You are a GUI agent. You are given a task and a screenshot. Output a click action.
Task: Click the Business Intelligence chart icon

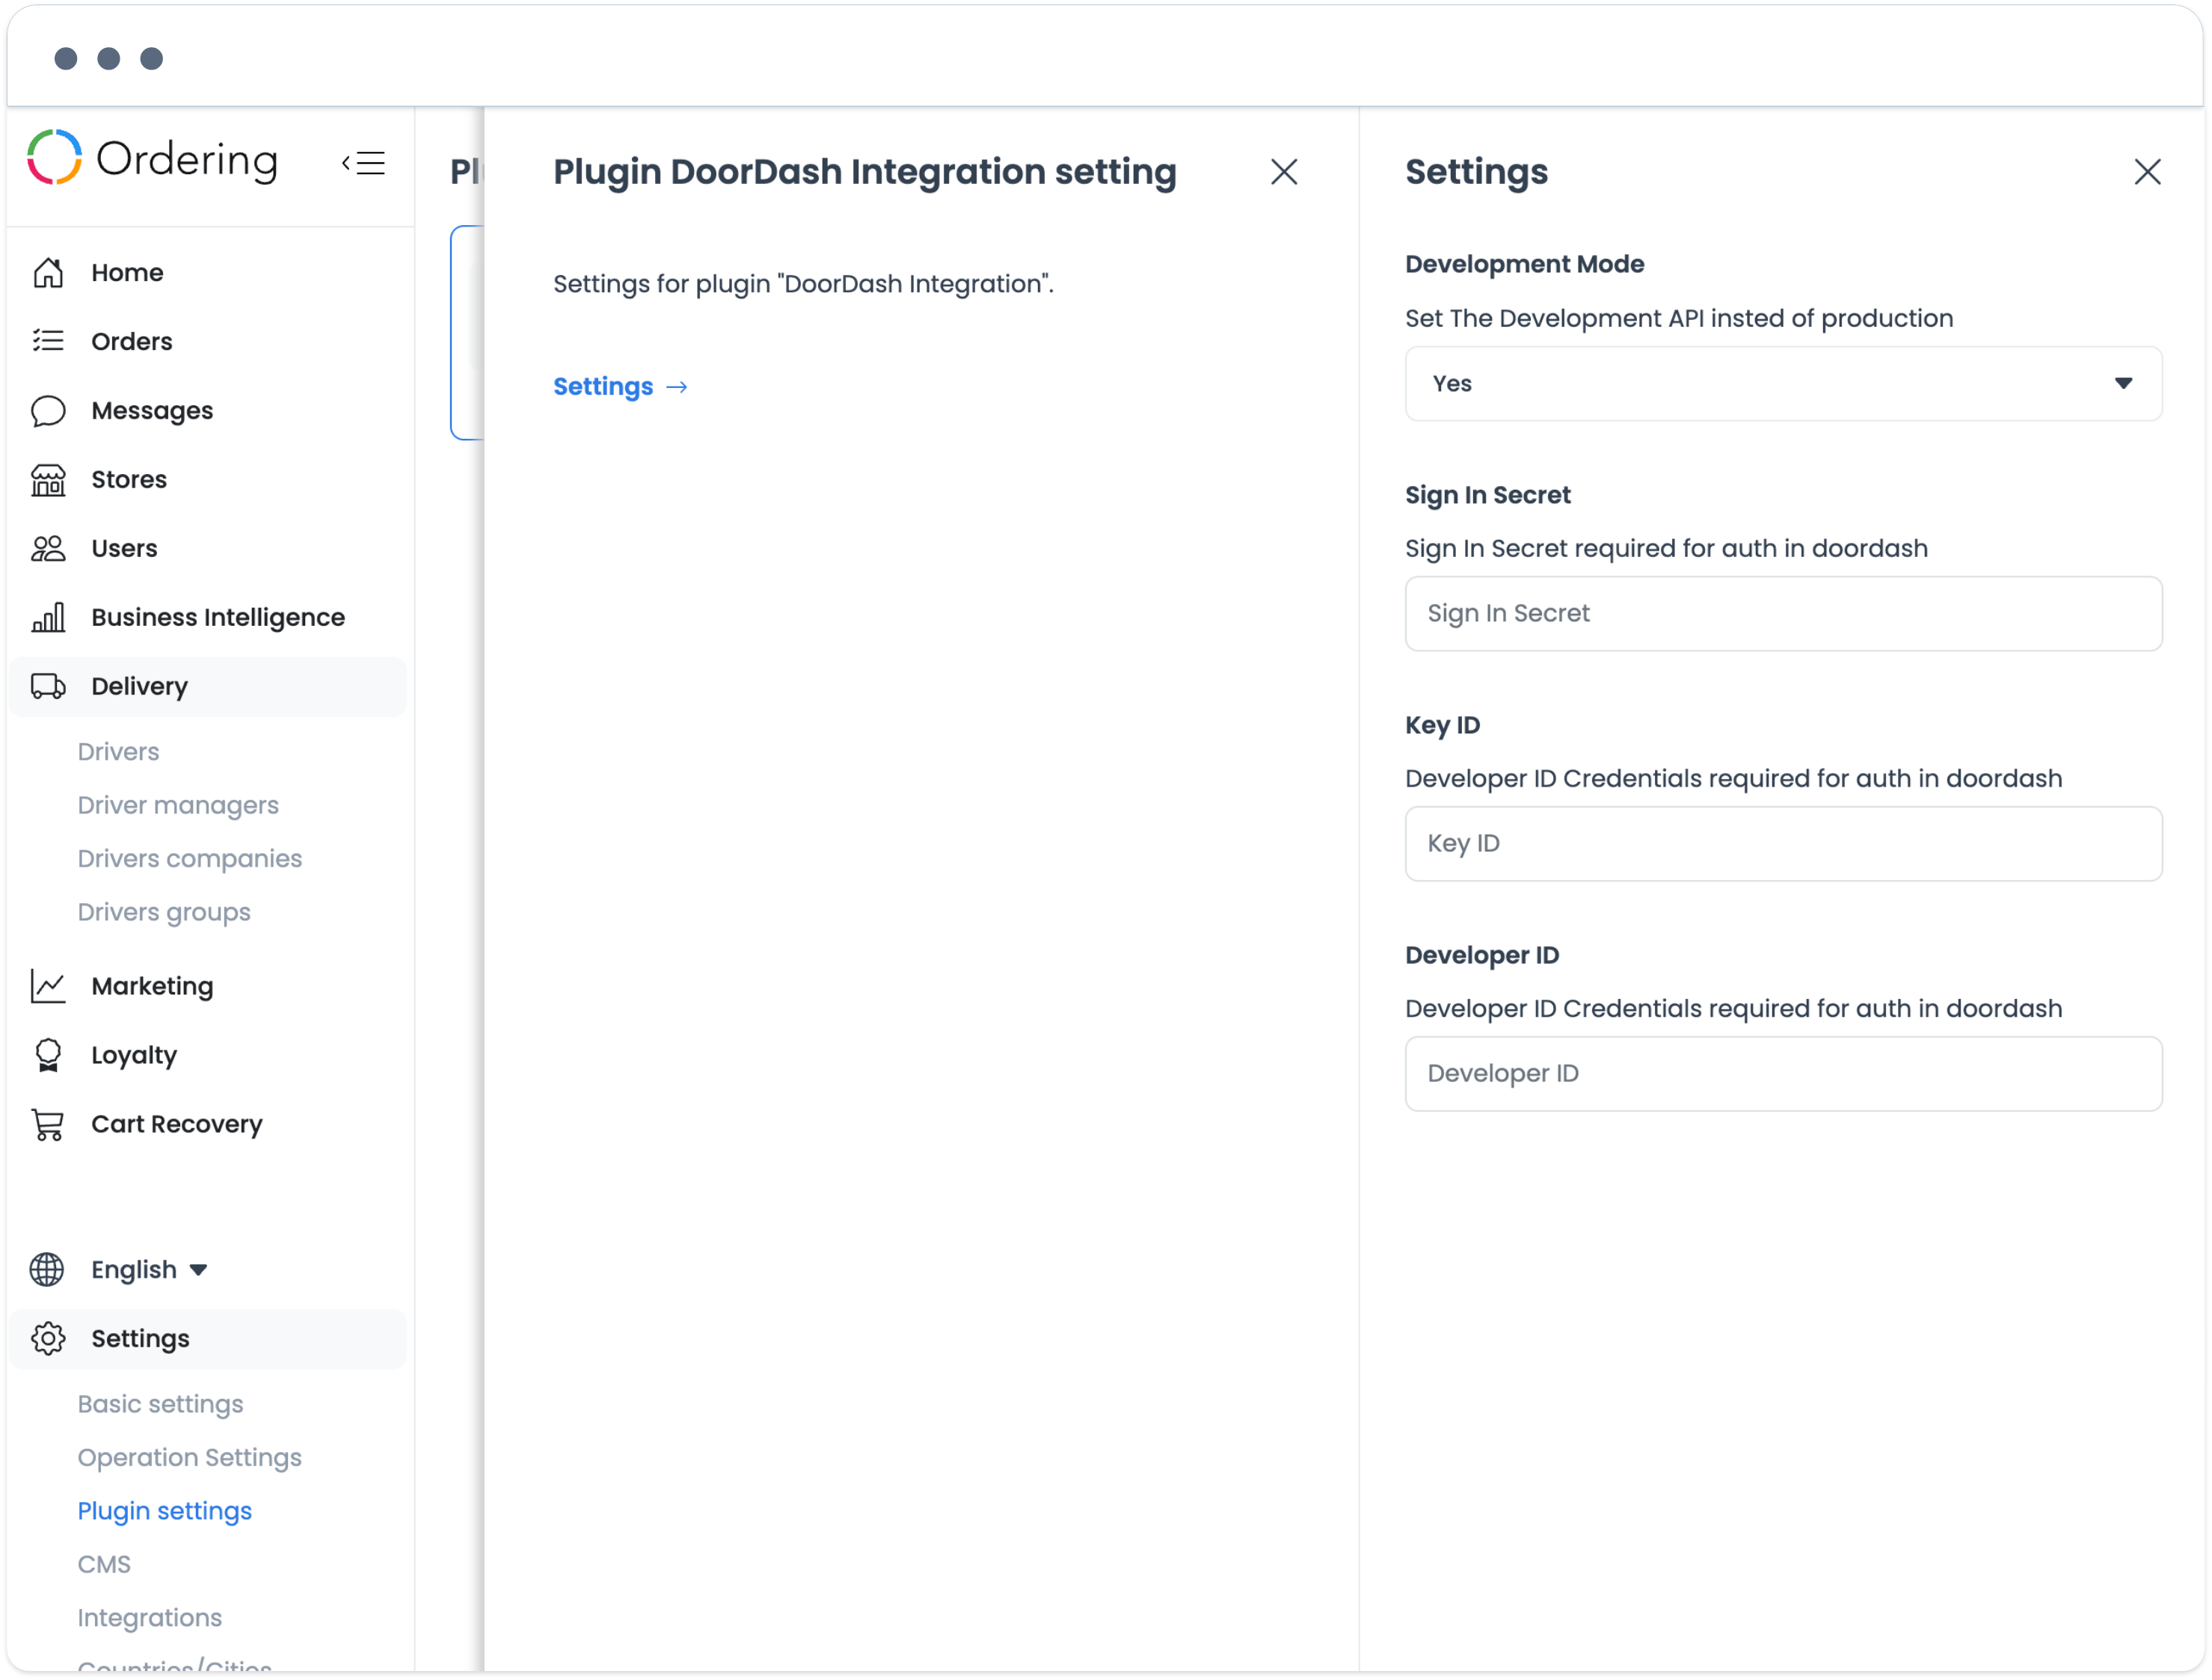[48, 617]
